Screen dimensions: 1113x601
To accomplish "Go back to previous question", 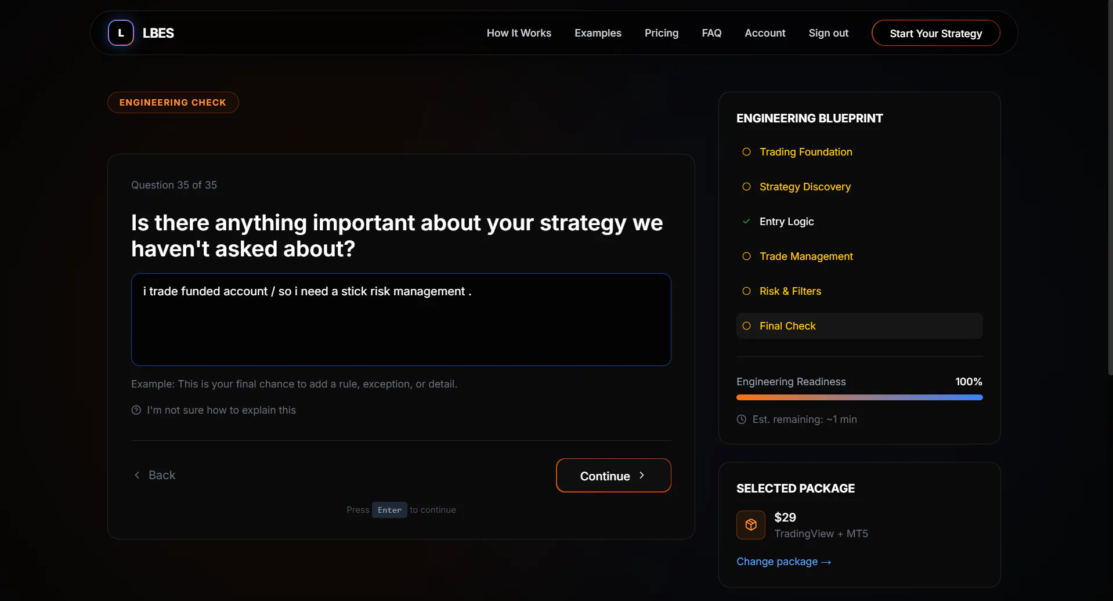I will click(155, 475).
